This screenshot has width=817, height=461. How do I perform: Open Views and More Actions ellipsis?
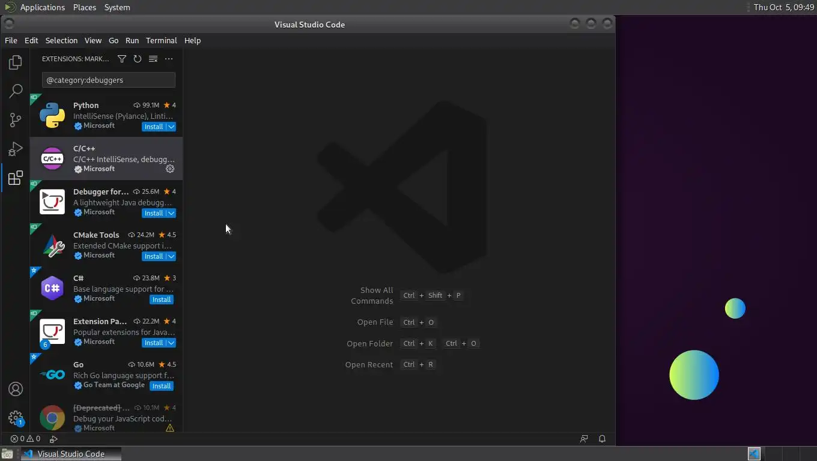pos(169,59)
